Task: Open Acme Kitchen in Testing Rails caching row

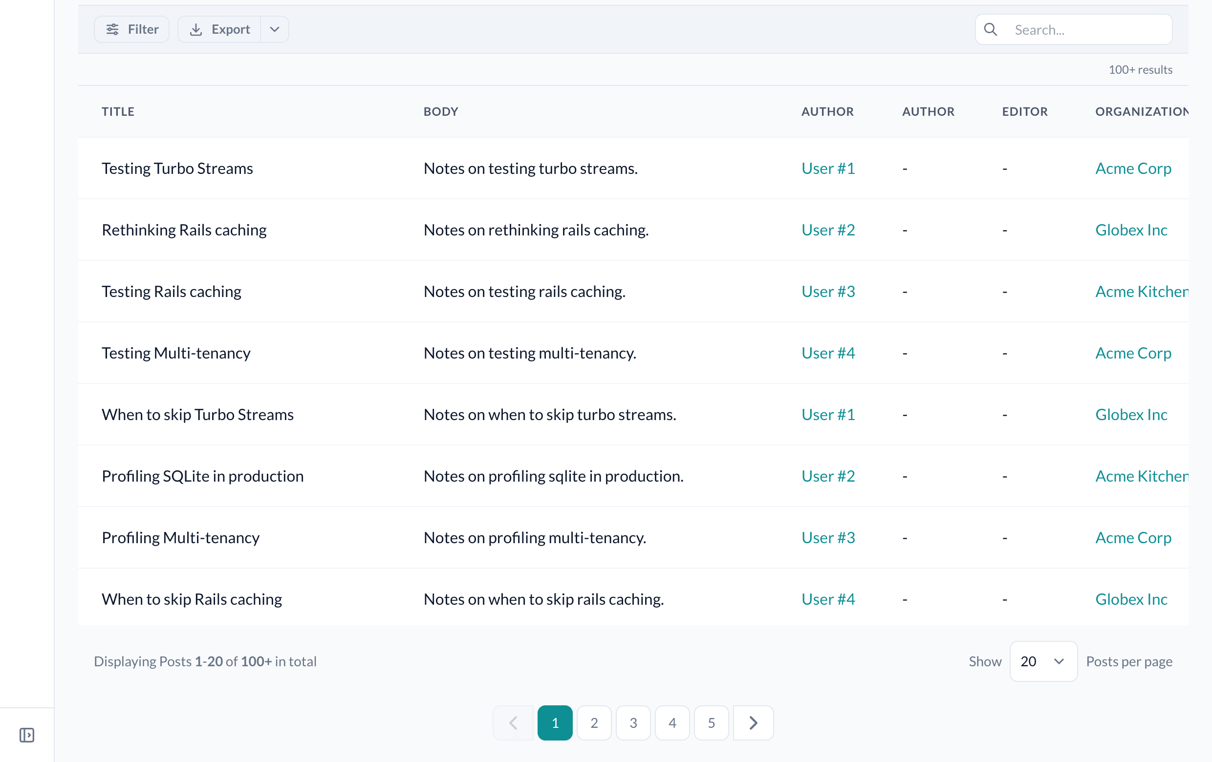Action: click(1142, 291)
